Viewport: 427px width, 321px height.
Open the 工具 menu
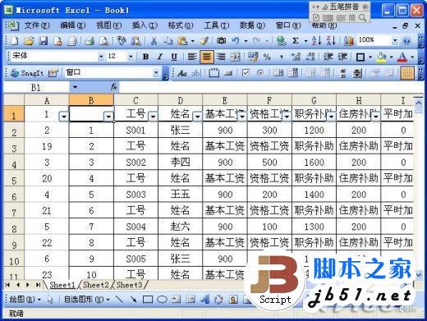217,25
